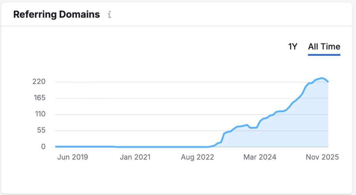Click the dip in the line before Mar 2024

coord(252,128)
